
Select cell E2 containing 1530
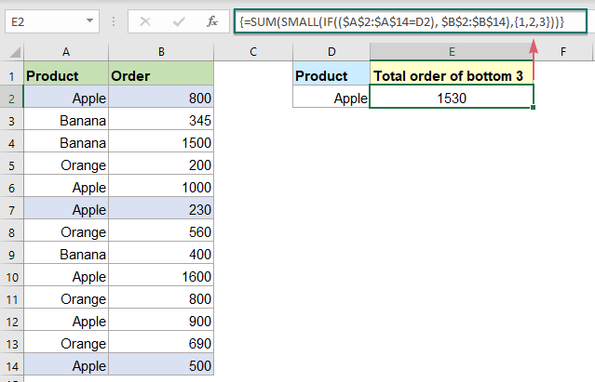point(452,97)
